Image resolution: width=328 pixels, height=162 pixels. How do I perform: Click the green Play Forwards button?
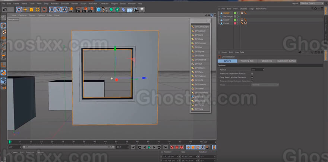(149, 147)
